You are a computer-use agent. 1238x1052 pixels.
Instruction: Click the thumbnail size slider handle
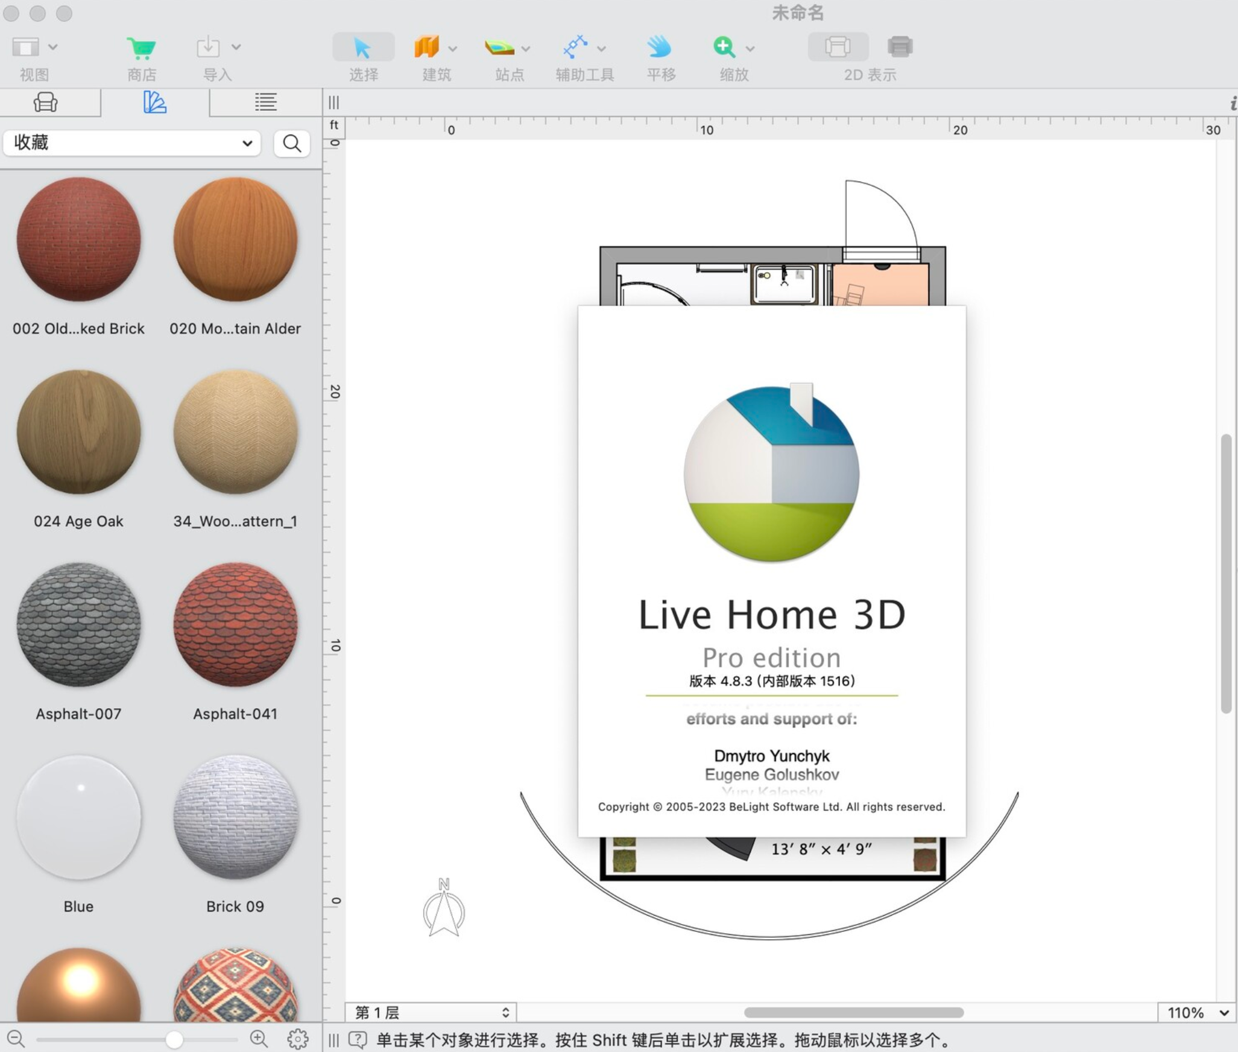tap(174, 1039)
